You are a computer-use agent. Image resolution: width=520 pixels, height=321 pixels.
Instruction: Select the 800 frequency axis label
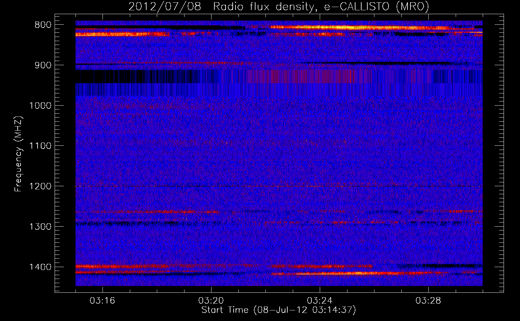43,25
